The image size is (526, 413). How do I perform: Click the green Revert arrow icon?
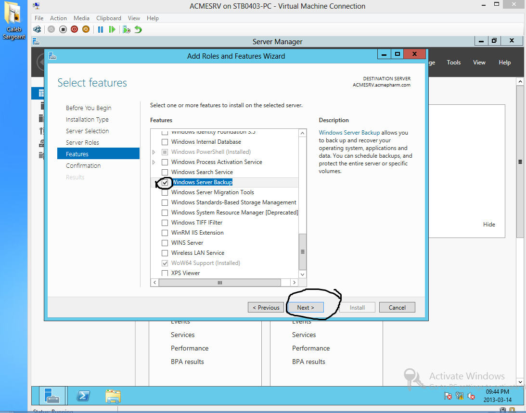[138, 29]
